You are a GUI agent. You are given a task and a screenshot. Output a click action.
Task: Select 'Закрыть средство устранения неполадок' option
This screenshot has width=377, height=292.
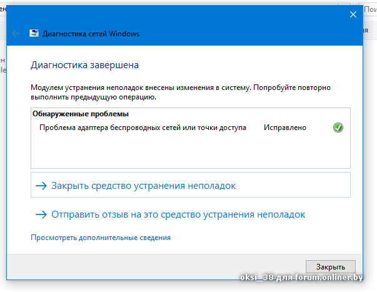coord(191,185)
